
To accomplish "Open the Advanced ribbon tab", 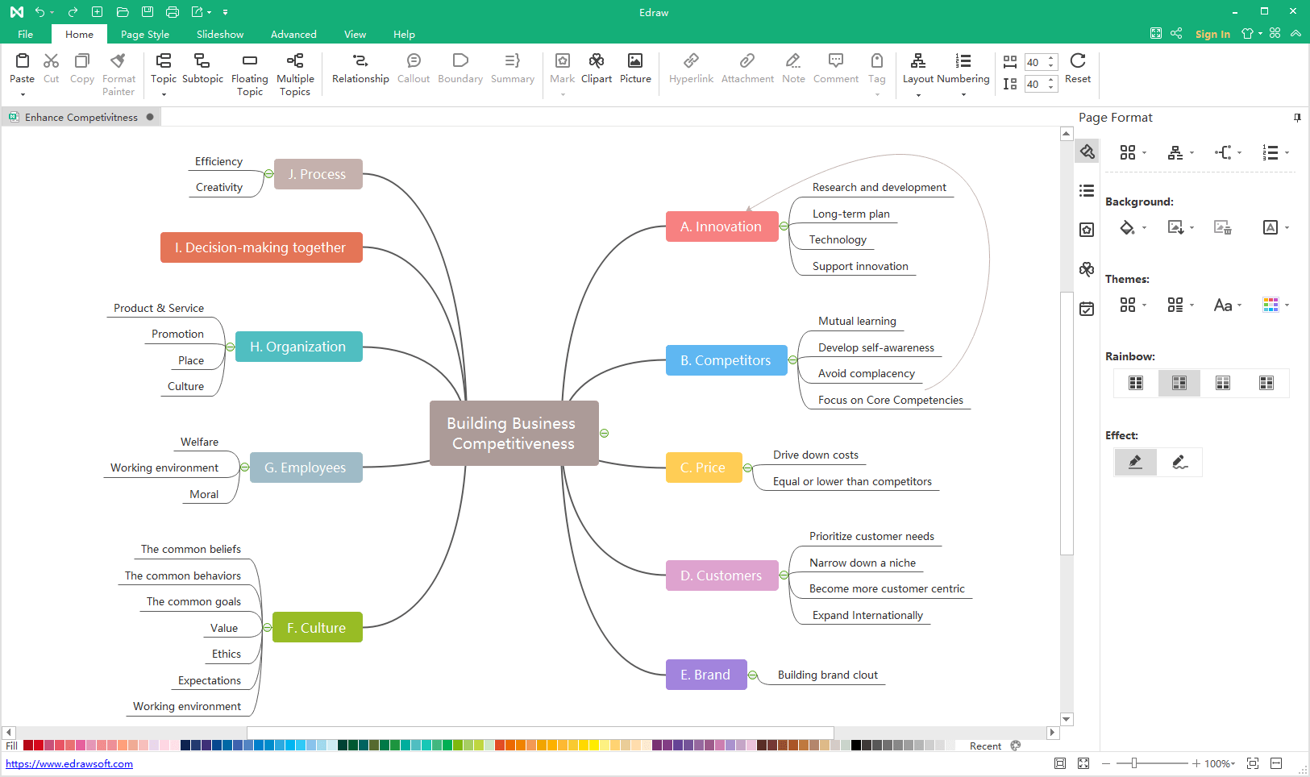I will click(293, 35).
